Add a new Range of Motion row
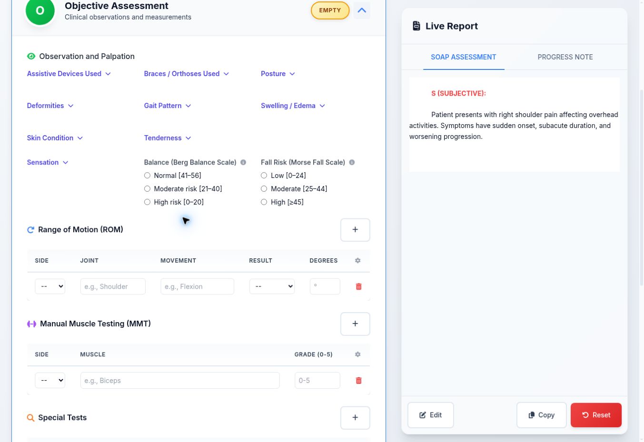 click(x=355, y=230)
